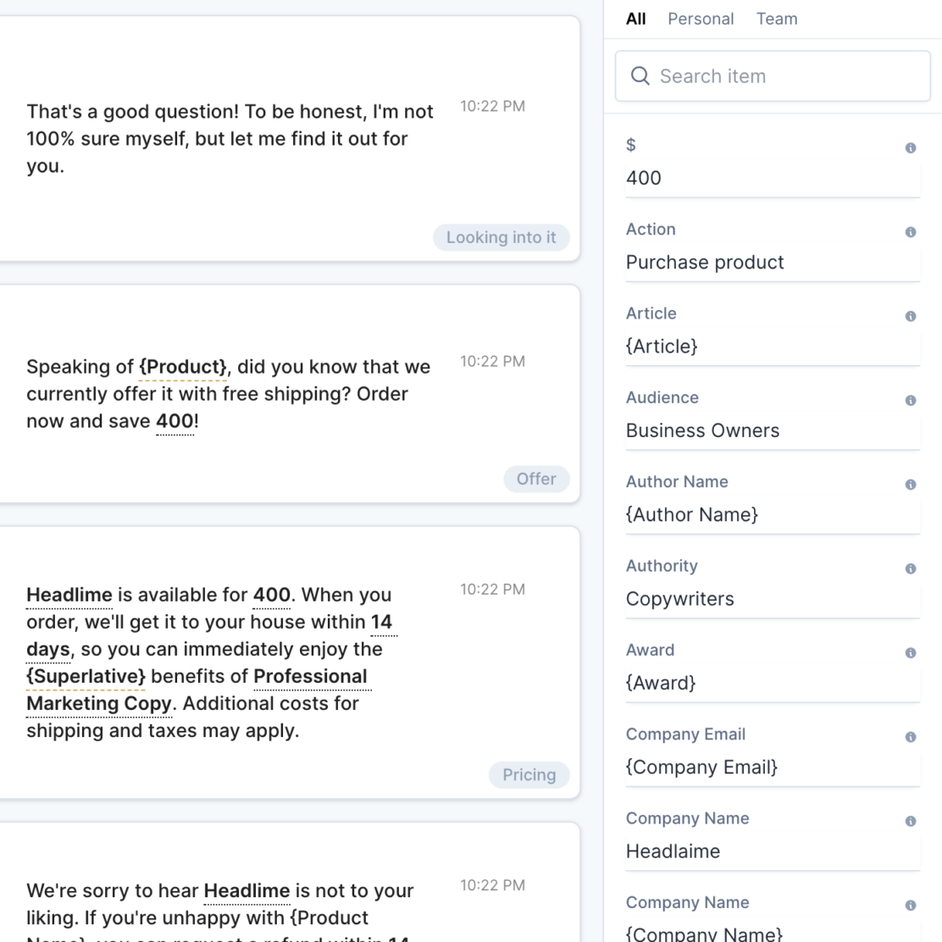
Task: Click info icon beside Authority field
Action: coord(911,568)
